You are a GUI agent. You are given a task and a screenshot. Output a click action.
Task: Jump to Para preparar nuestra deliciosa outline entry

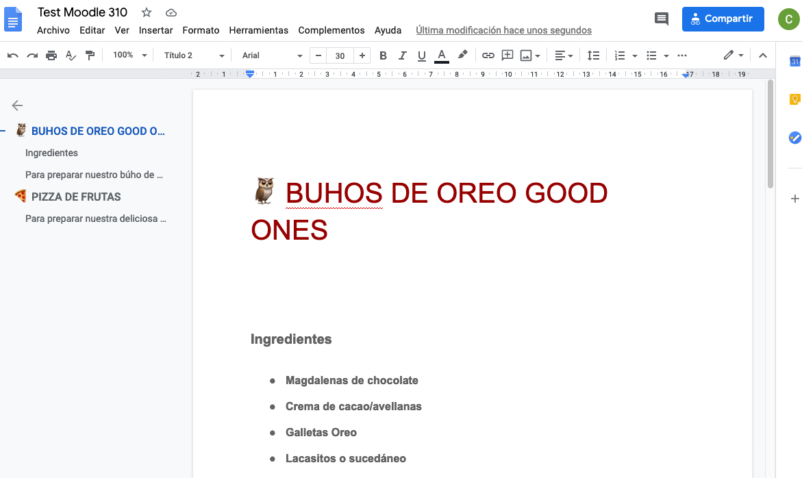click(96, 219)
